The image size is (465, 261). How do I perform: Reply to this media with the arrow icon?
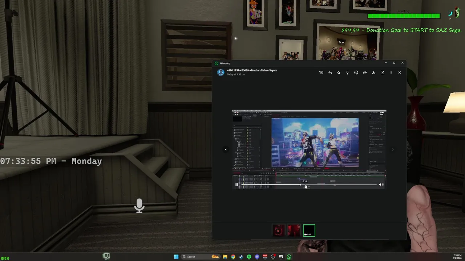click(x=330, y=72)
